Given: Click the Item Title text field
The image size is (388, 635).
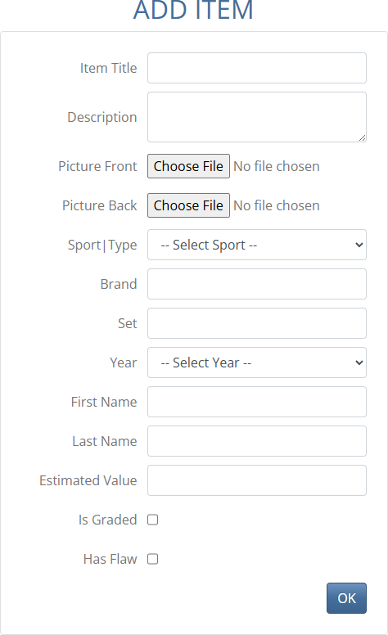Looking at the screenshot, I should point(257,68).
